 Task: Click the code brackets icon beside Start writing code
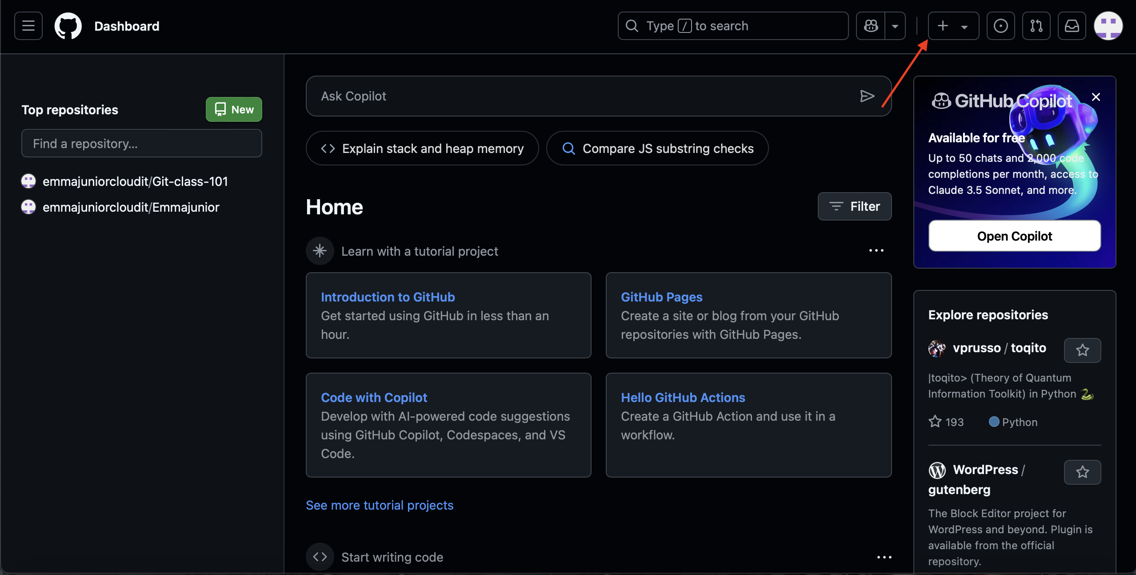[320, 557]
